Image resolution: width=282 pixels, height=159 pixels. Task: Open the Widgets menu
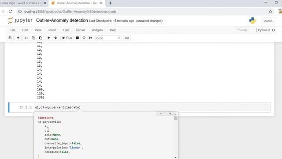click(97, 30)
